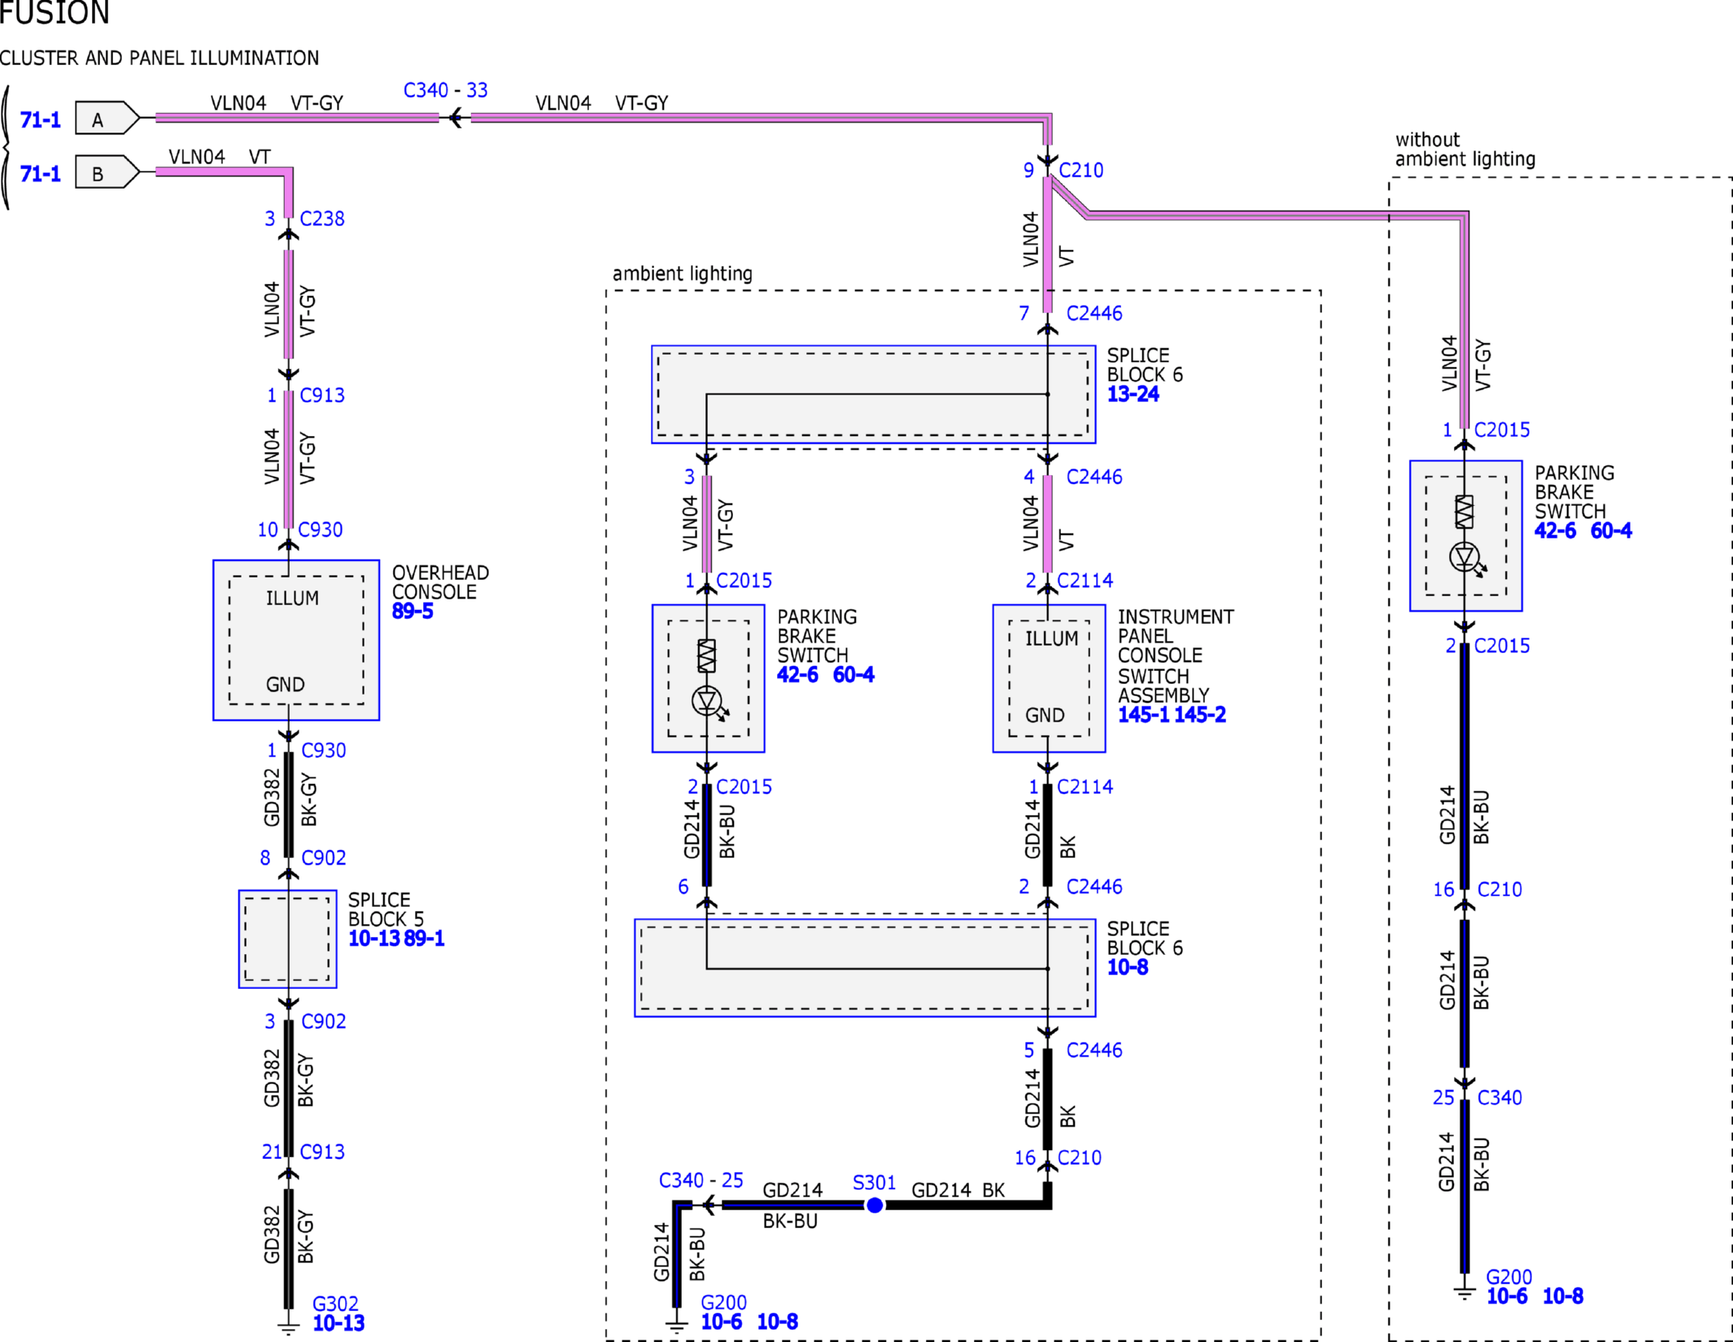Image resolution: width=1733 pixels, height=1342 pixels.
Task: Select the Splice Block 5 component box
Action: 287,939
